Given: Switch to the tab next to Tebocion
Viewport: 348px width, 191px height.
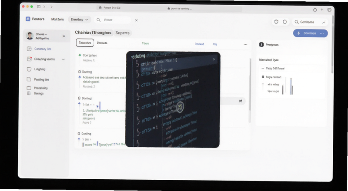Looking at the screenshot, I should (x=102, y=43).
